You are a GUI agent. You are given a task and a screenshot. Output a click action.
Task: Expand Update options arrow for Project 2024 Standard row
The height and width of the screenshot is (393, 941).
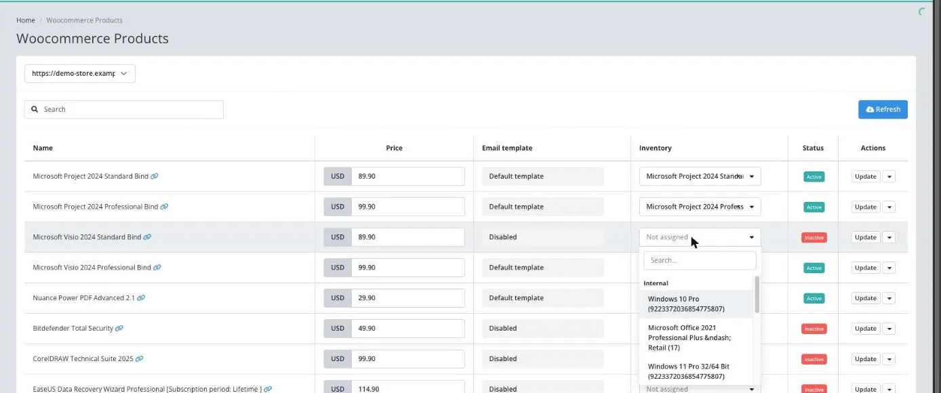pos(889,176)
